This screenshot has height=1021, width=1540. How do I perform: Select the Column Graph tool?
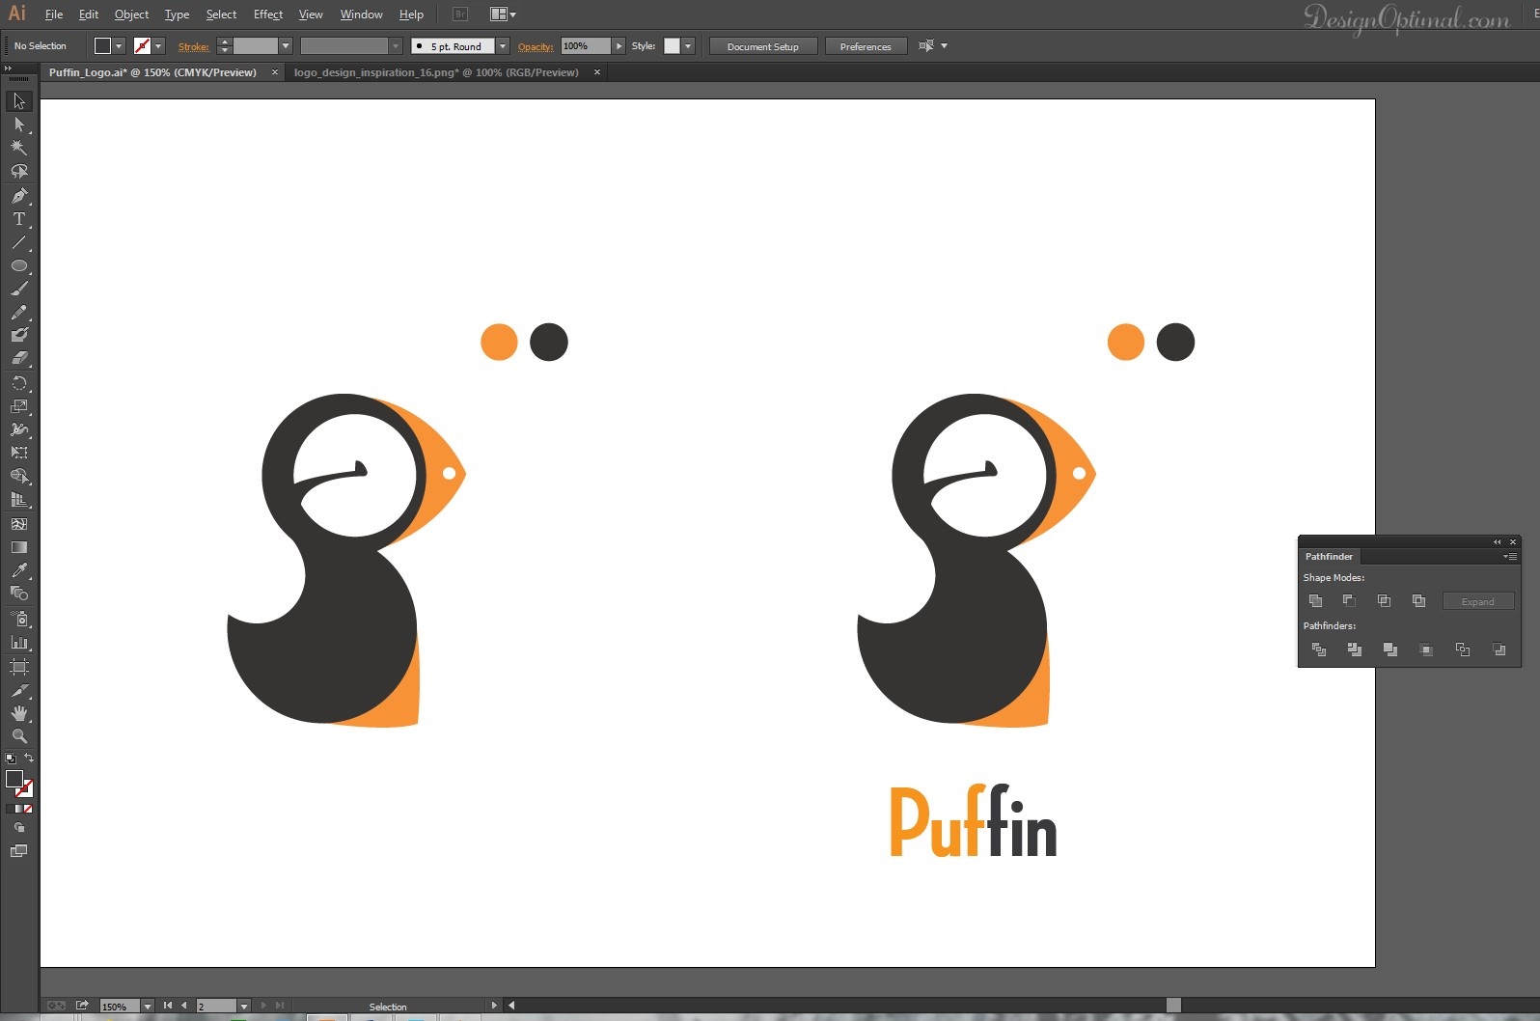click(18, 642)
